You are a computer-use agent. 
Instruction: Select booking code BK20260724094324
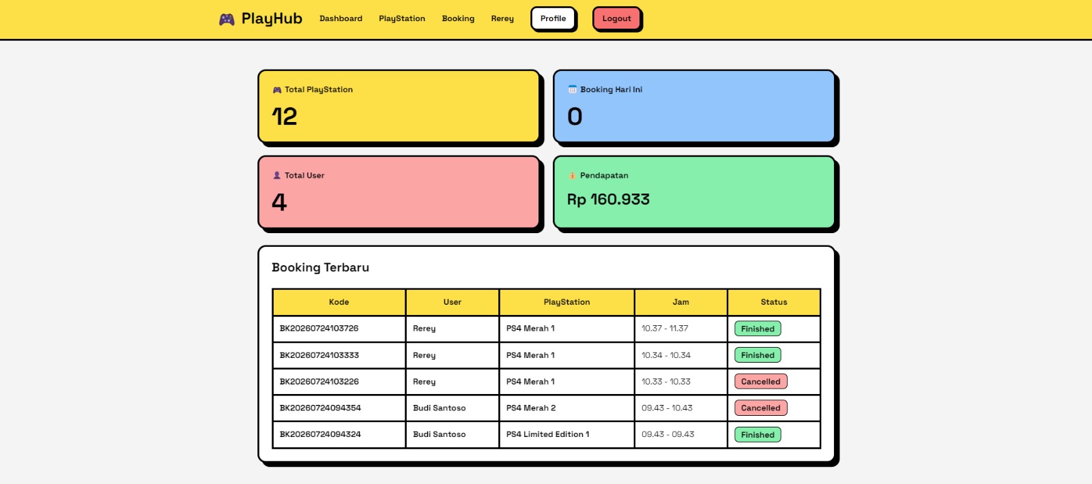coord(320,434)
